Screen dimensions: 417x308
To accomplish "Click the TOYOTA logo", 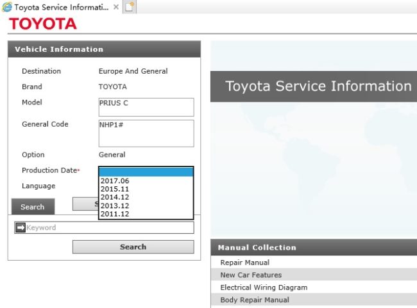I will tap(42, 24).
